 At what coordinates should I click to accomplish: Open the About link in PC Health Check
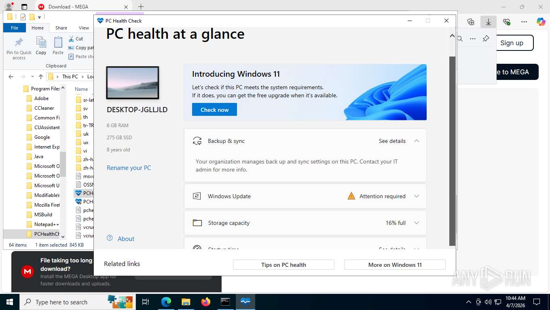[126, 239]
